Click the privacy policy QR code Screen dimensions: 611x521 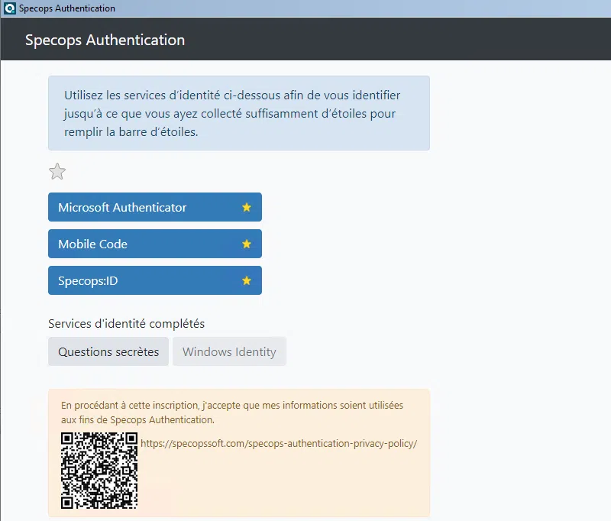99,471
